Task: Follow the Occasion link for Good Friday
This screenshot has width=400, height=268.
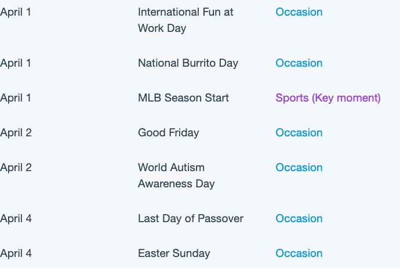Action: [x=299, y=133]
